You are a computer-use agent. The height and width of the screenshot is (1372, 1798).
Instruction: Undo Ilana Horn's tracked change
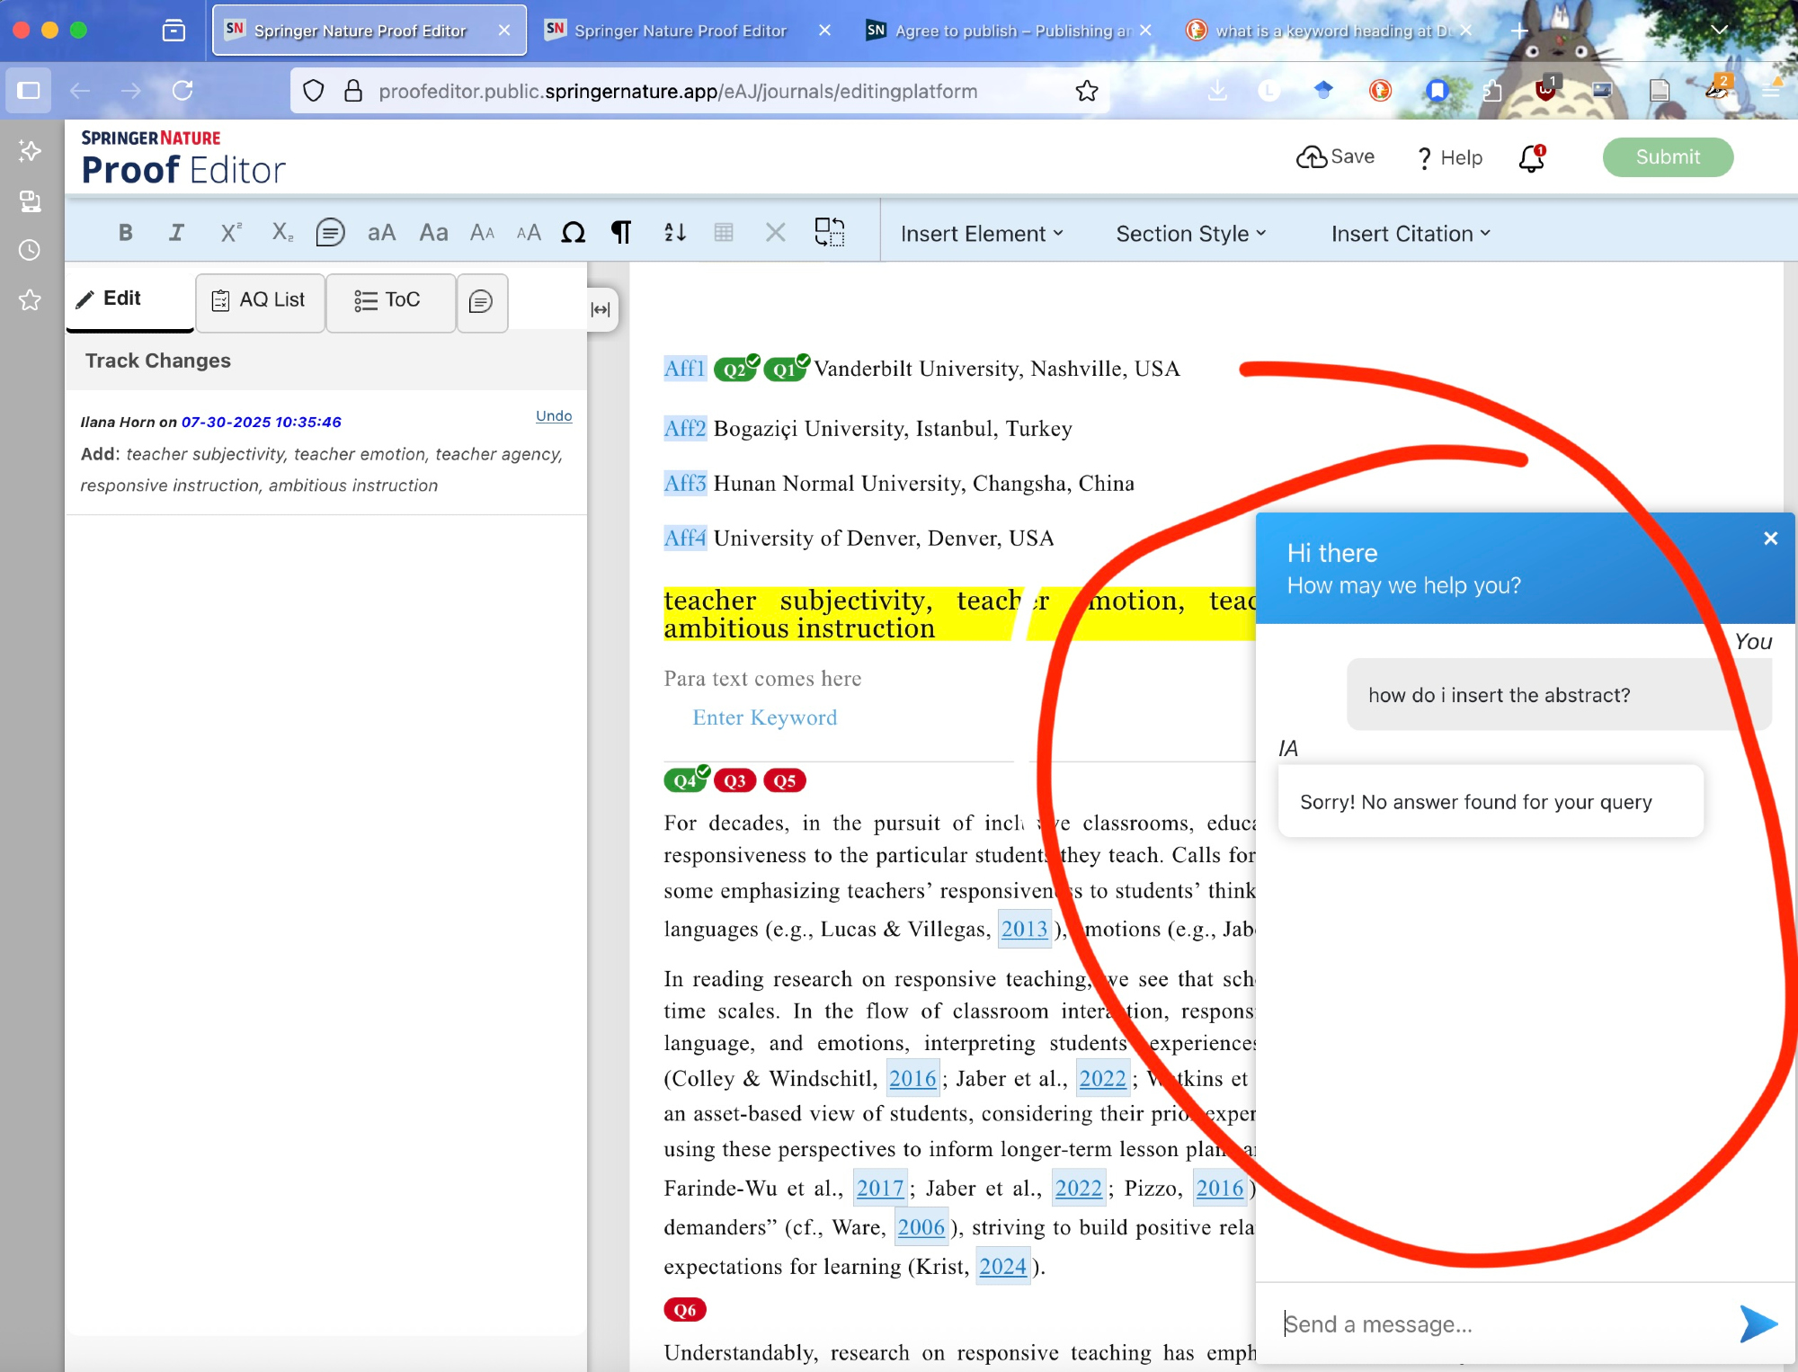coord(553,415)
